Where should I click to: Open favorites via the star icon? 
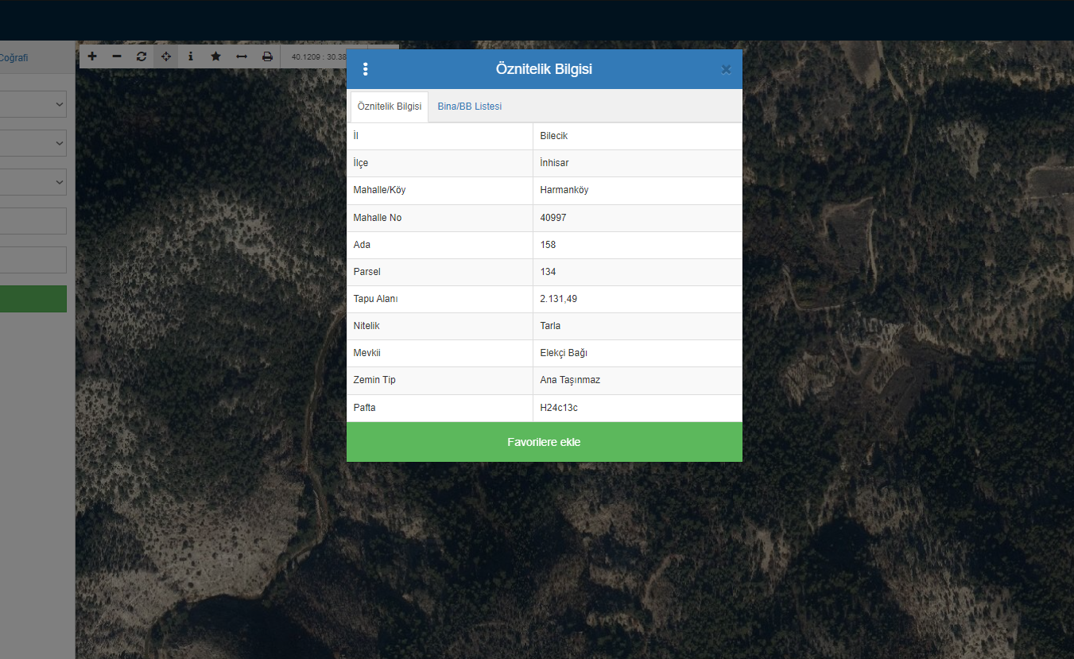pos(215,56)
